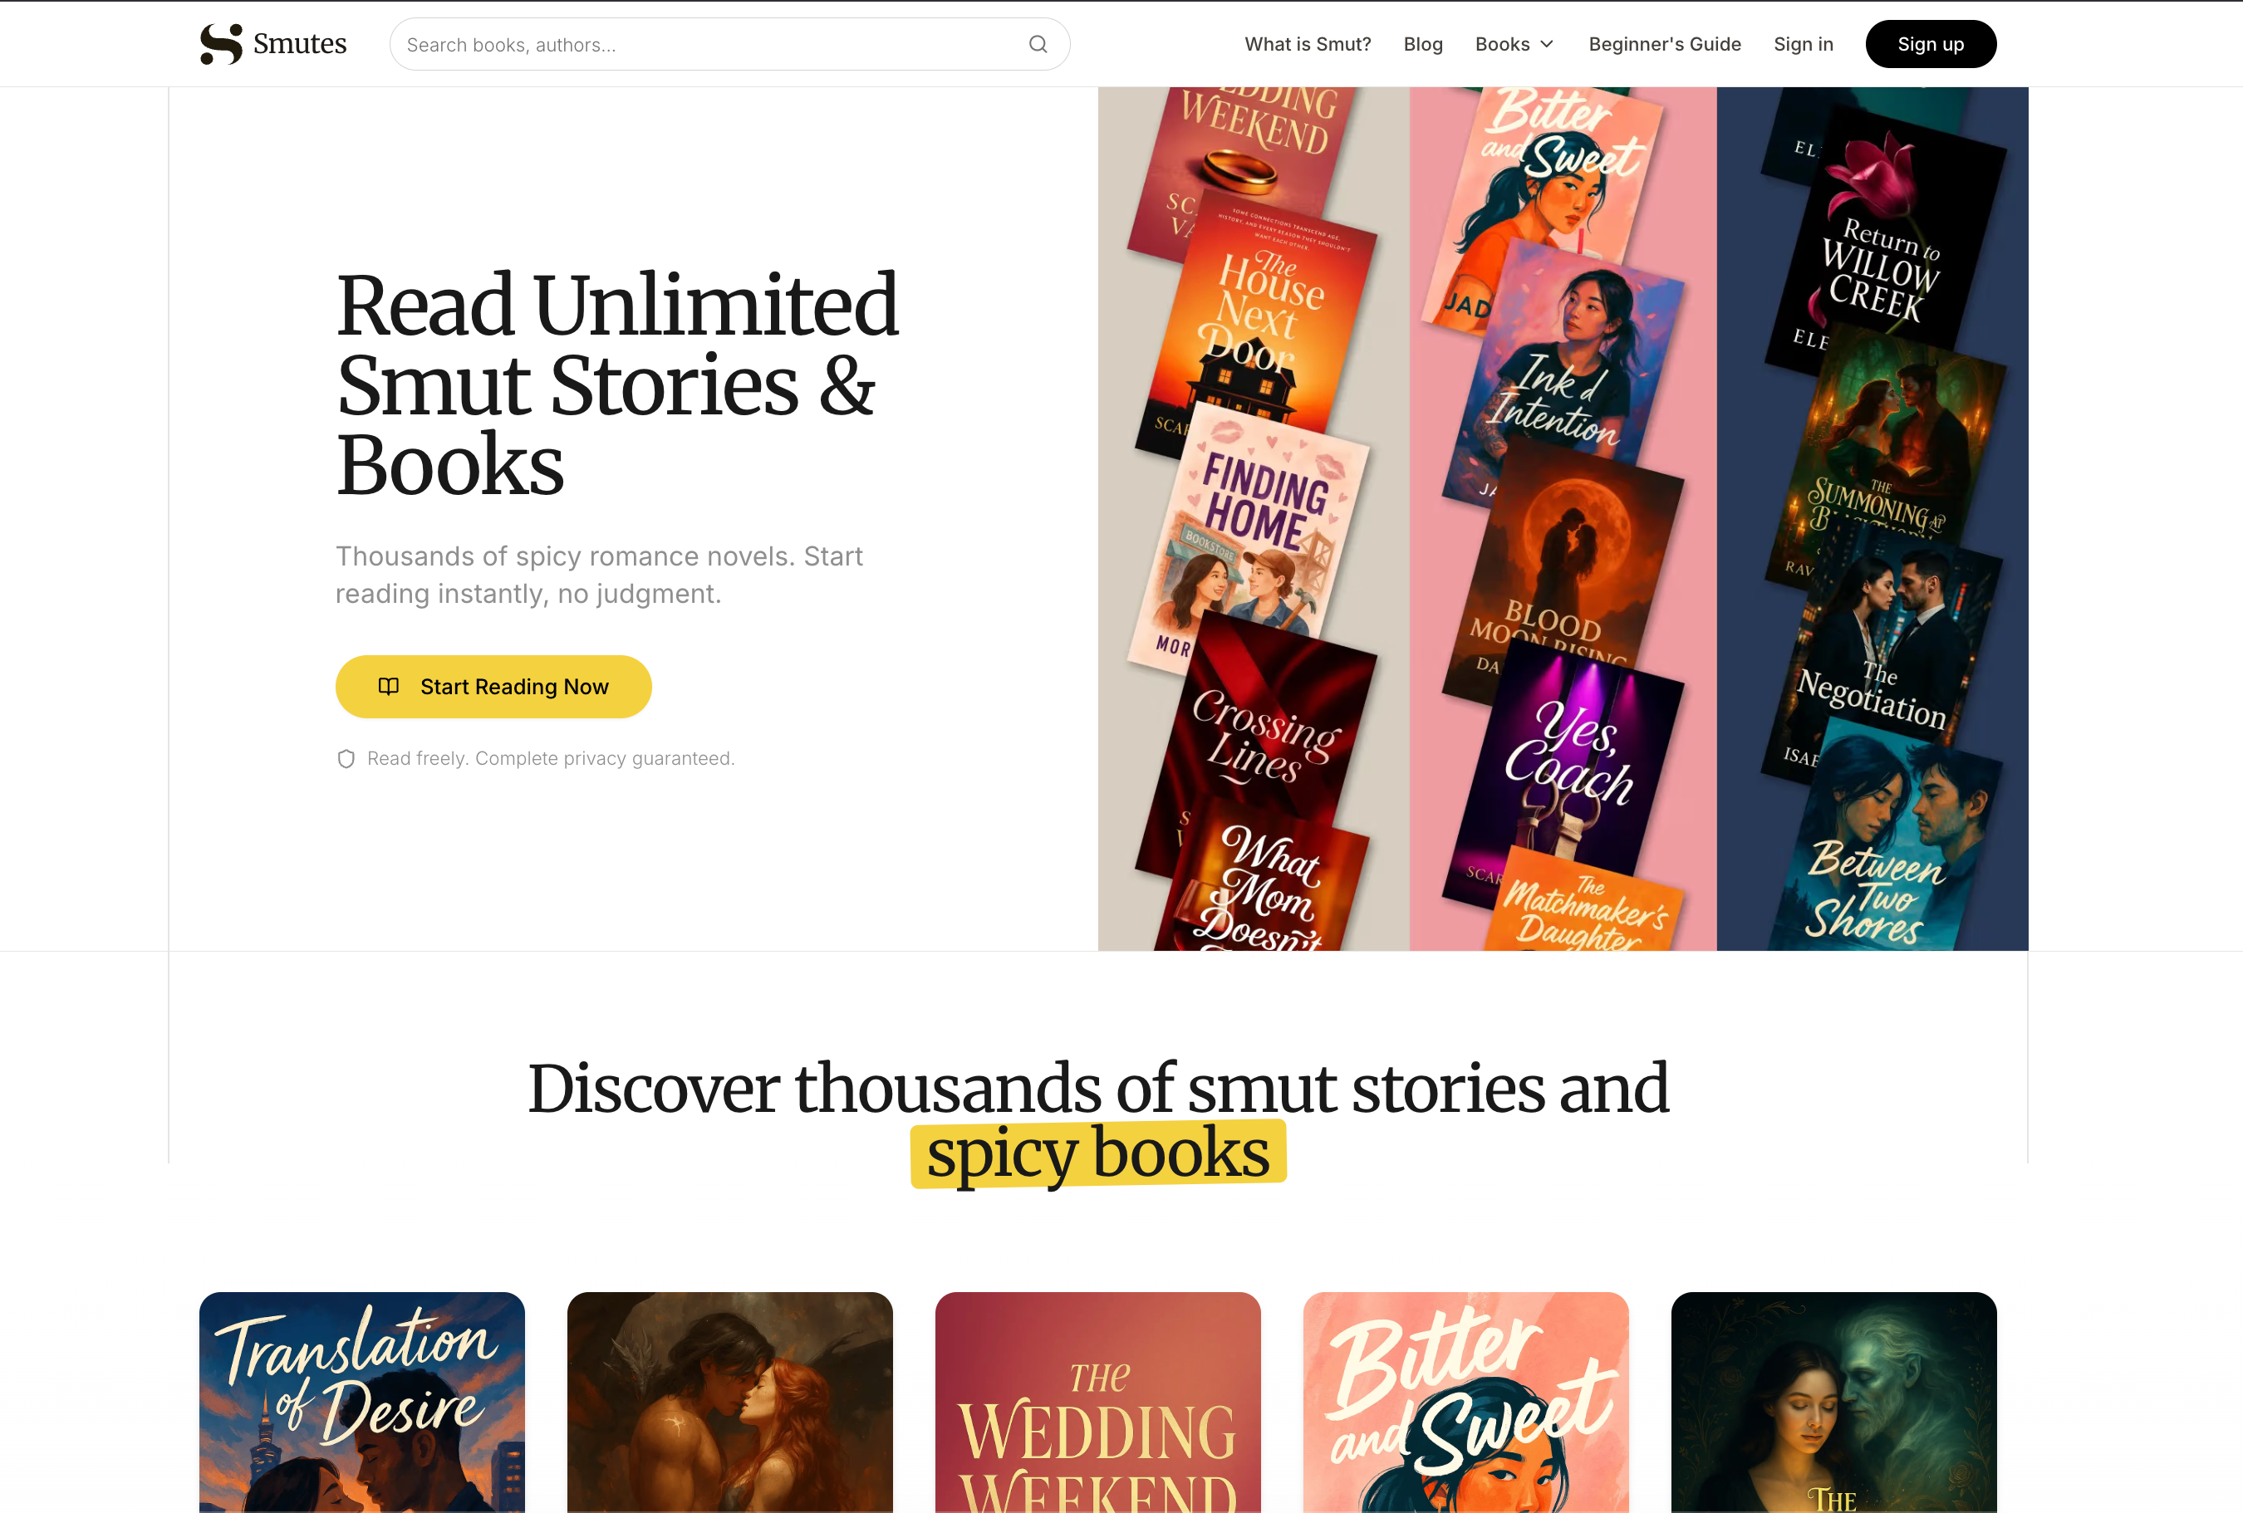Click the Start Reading Now button
Image resolution: width=2243 pixels, height=1513 pixels.
pyautogui.click(x=493, y=686)
